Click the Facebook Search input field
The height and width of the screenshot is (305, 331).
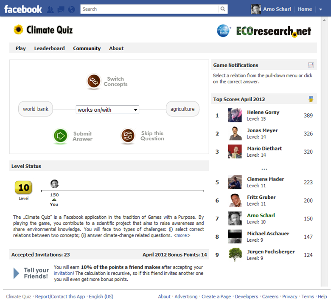149,9
